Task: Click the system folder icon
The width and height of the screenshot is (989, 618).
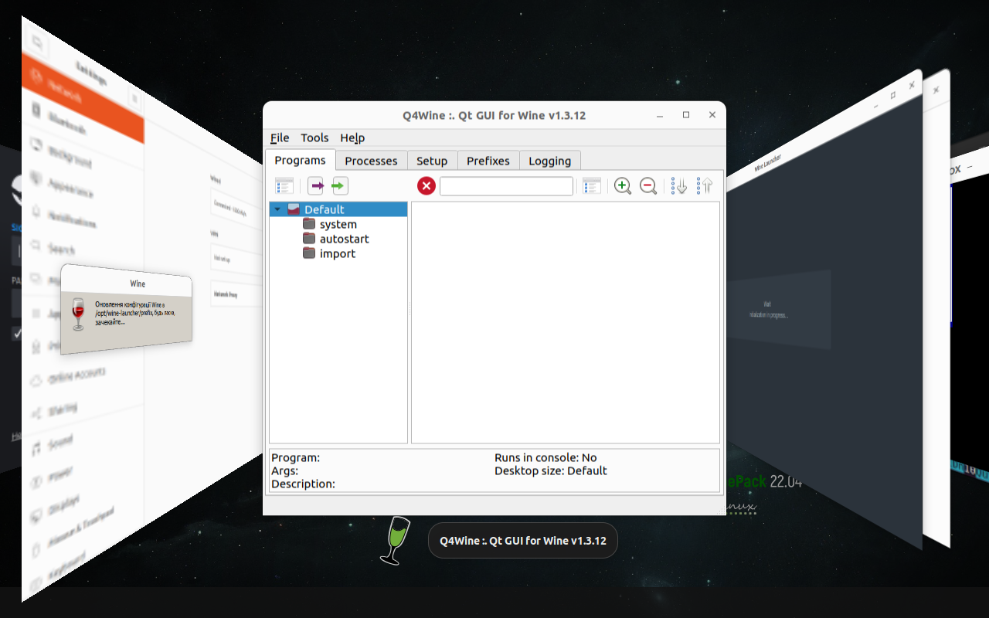Action: pyautogui.click(x=309, y=224)
